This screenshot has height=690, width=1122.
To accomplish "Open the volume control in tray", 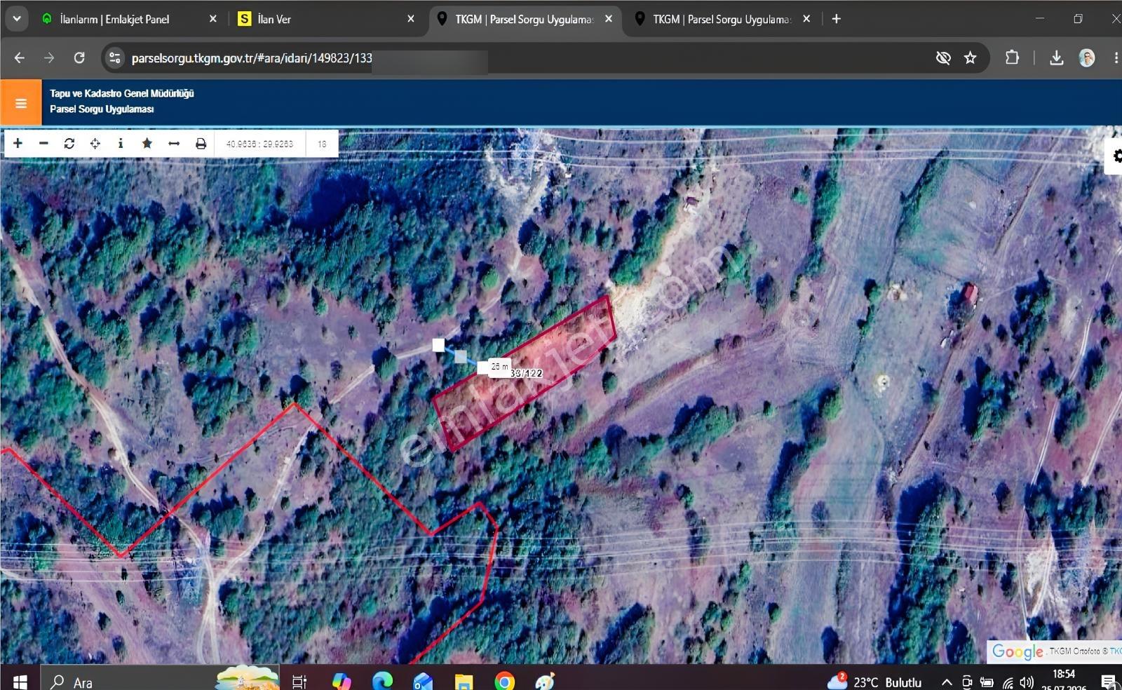I will coord(1027,682).
